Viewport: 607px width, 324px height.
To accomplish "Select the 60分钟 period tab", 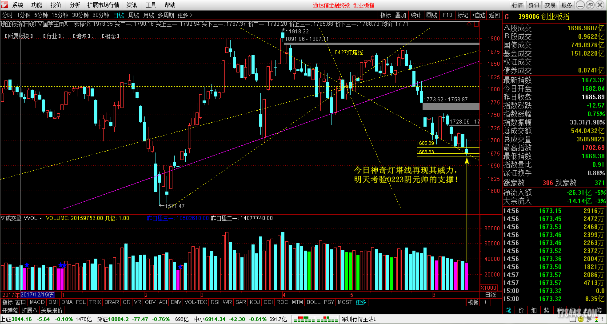I will [101, 15].
